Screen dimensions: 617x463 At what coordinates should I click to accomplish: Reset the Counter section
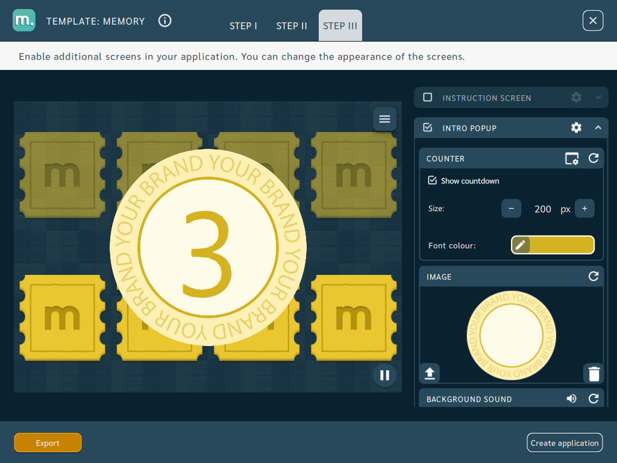pos(594,159)
